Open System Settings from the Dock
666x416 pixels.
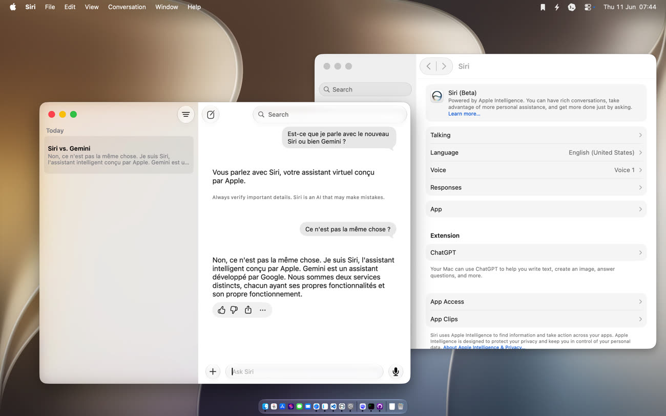point(350,406)
